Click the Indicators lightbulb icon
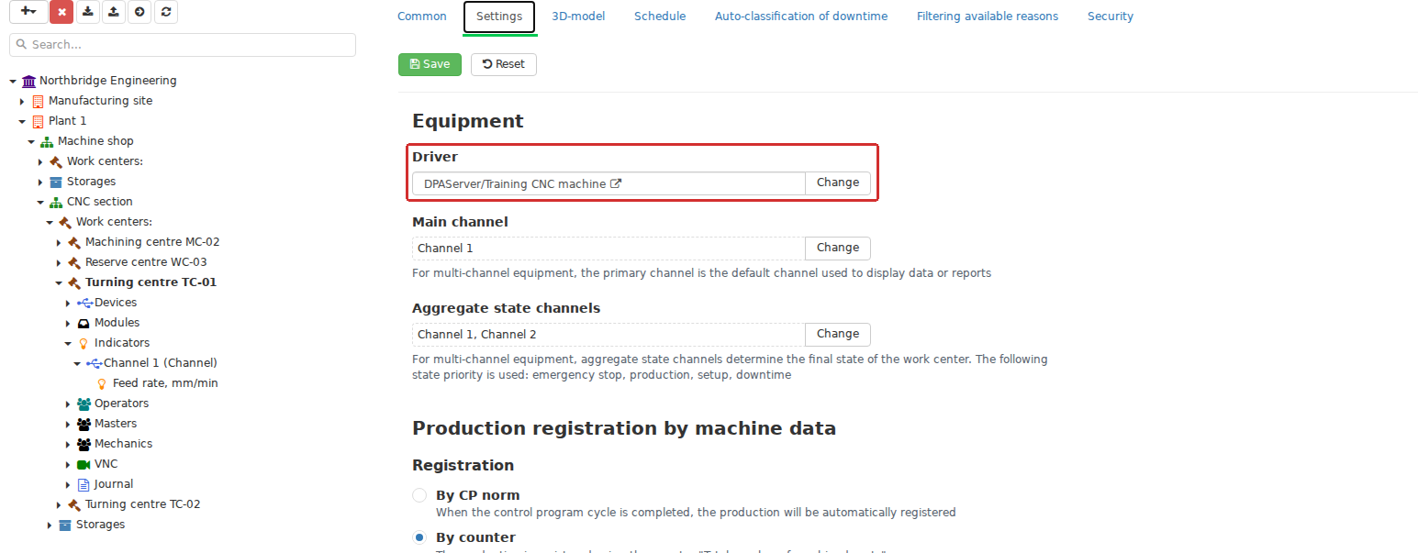This screenshot has width=1418, height=553. click(84, 343)
